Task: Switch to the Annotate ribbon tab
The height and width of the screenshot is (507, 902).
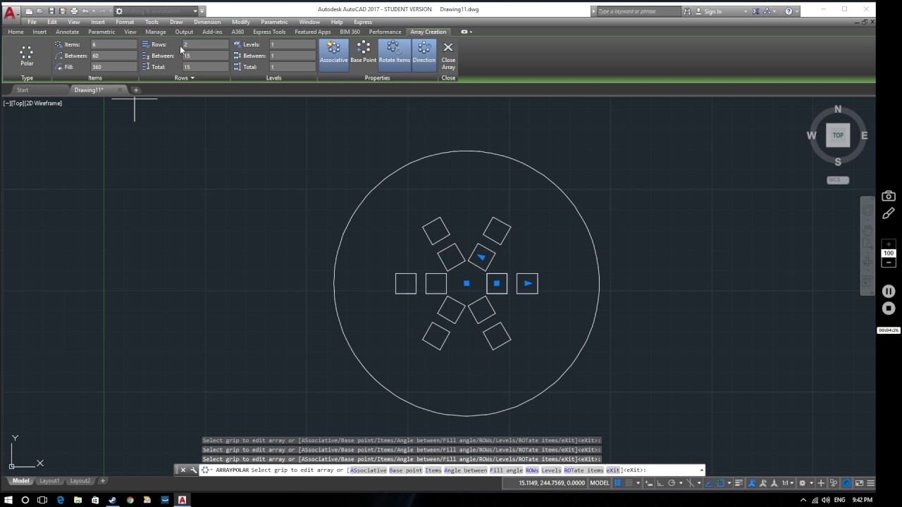Action: click(68, 32)
